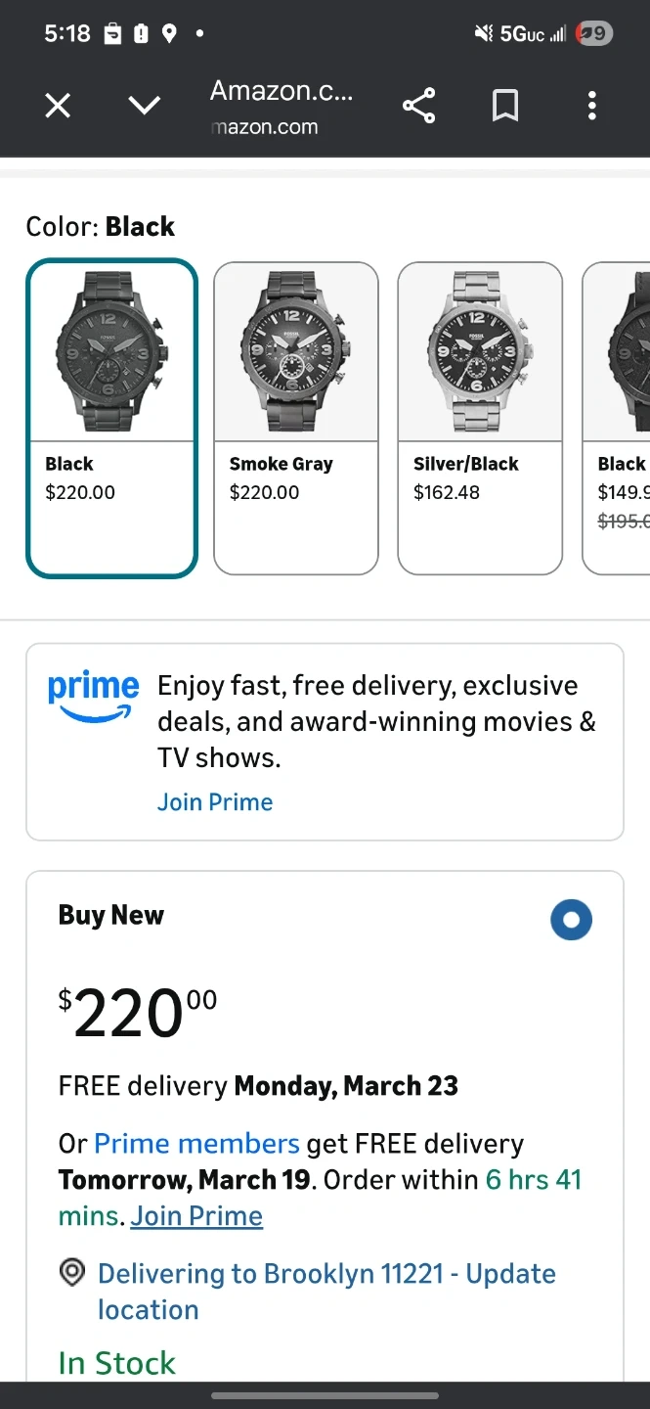
Task: Collapse browser with the down chevron
Action: click(x=145, y=106)
